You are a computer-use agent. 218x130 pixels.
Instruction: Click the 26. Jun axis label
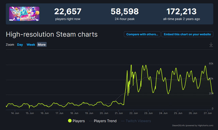pyautogui.click(x=193, y=113)
